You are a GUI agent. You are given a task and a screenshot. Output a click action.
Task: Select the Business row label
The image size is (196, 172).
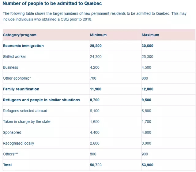pyautogui.click(x=10, y=67)
